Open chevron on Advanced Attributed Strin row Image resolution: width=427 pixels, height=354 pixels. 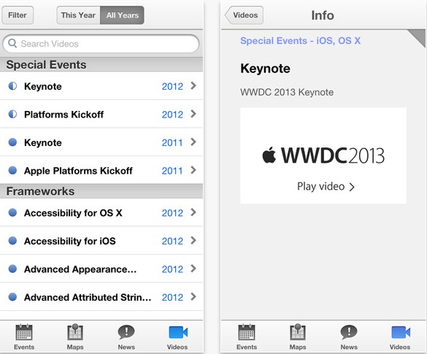(x=193, y=296)
